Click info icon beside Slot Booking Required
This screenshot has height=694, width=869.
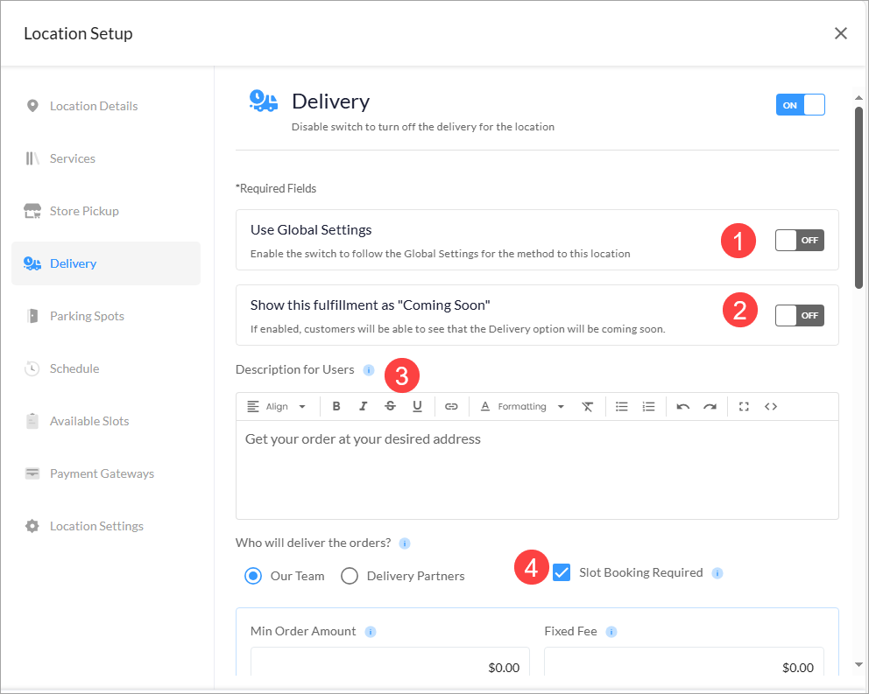tap(717, 573)
